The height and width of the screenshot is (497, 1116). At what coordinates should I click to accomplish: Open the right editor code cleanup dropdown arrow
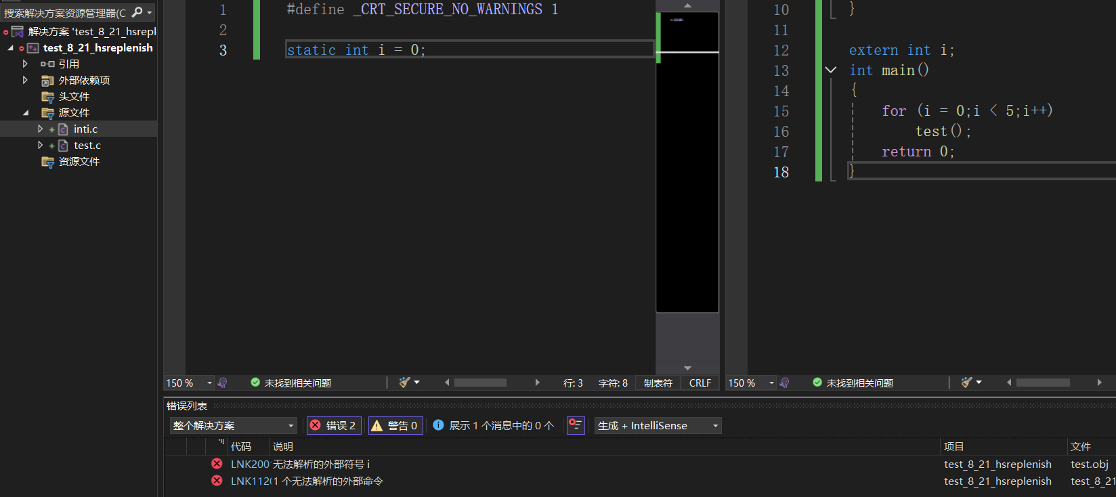tap(979, 383)
